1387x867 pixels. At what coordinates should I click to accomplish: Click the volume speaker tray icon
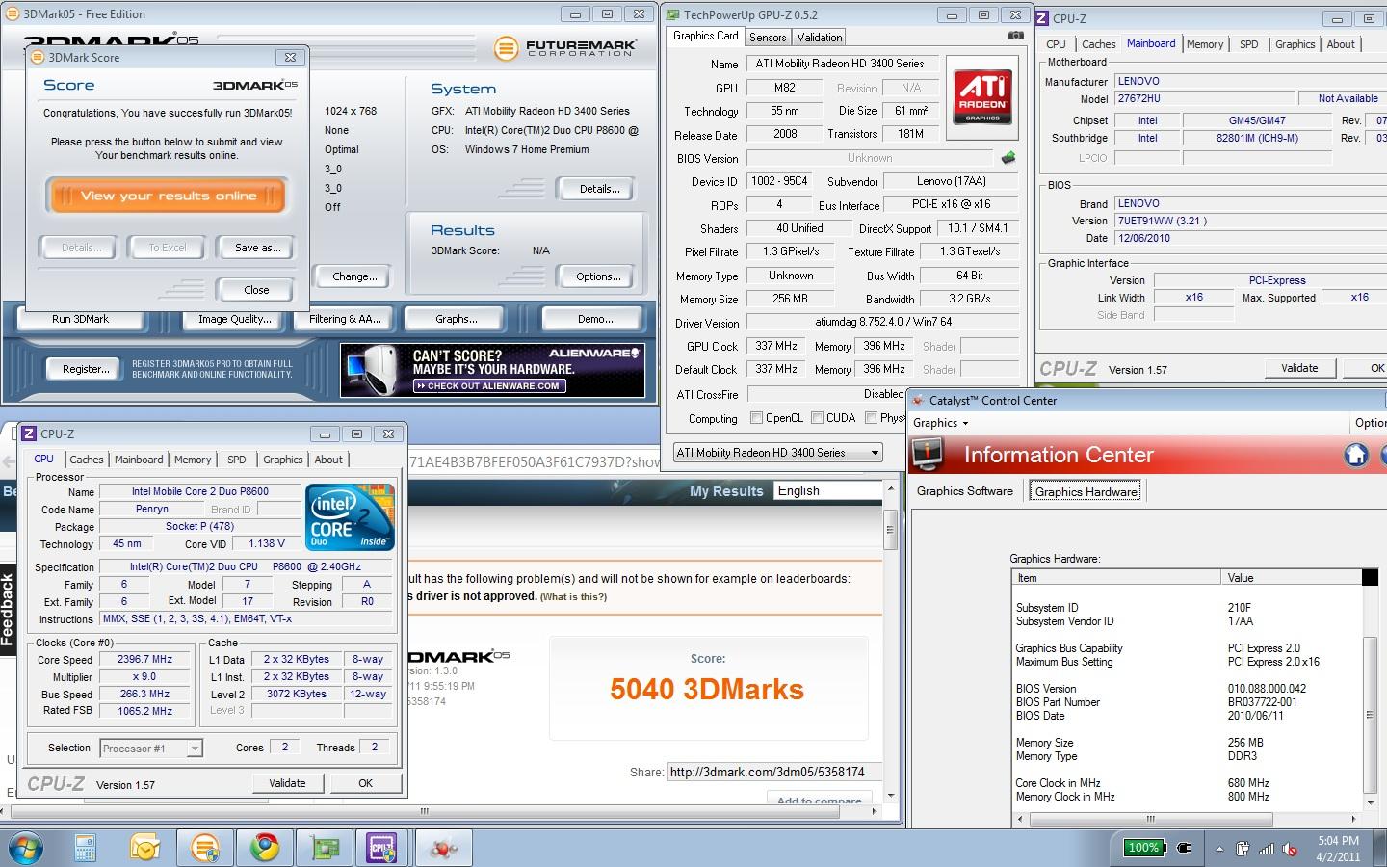pyautogui.click(x=1290, y=849)
